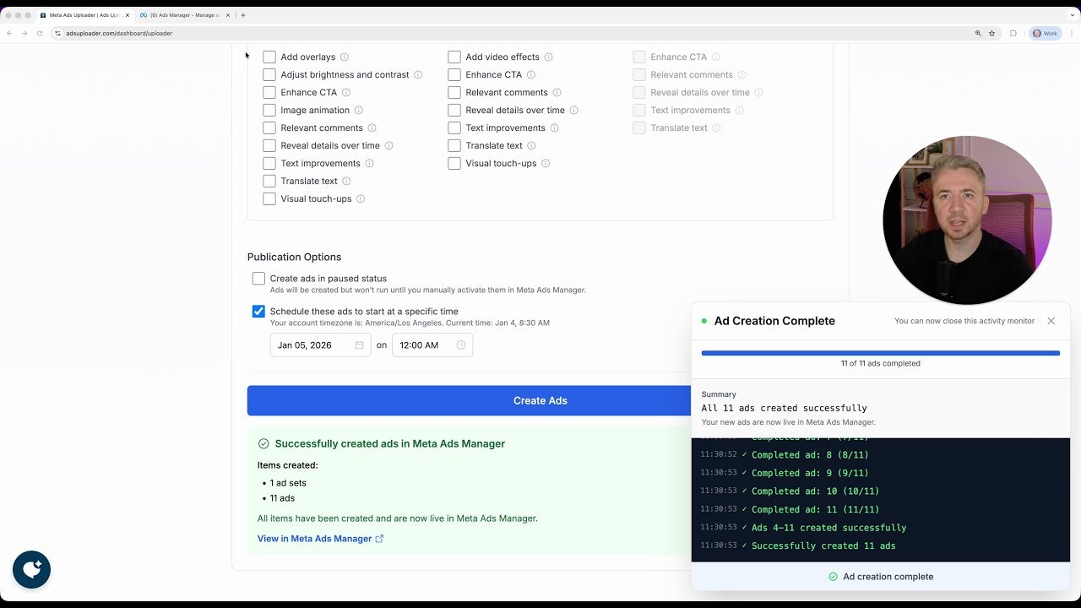1081x608 pixels.
Task: Open the round chat widget with heart icon
Action: (x=32, y=569)
